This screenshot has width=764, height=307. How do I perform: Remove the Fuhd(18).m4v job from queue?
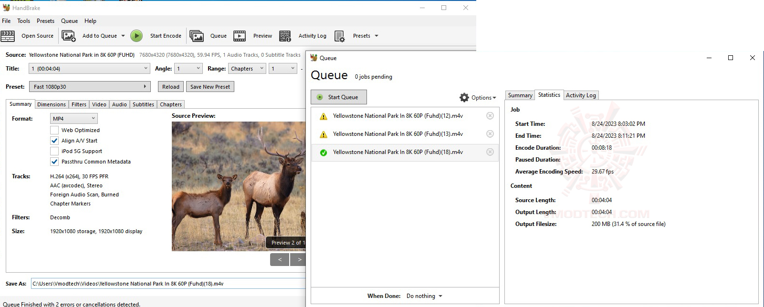tap(490, 152)
